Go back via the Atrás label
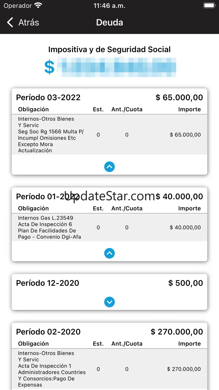 [29, 22]
